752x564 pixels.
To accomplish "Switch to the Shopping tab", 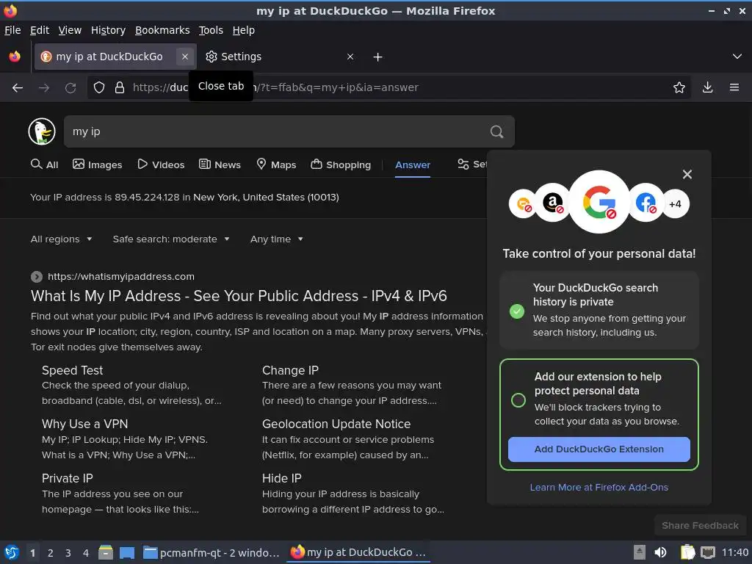I will point(341,164).
